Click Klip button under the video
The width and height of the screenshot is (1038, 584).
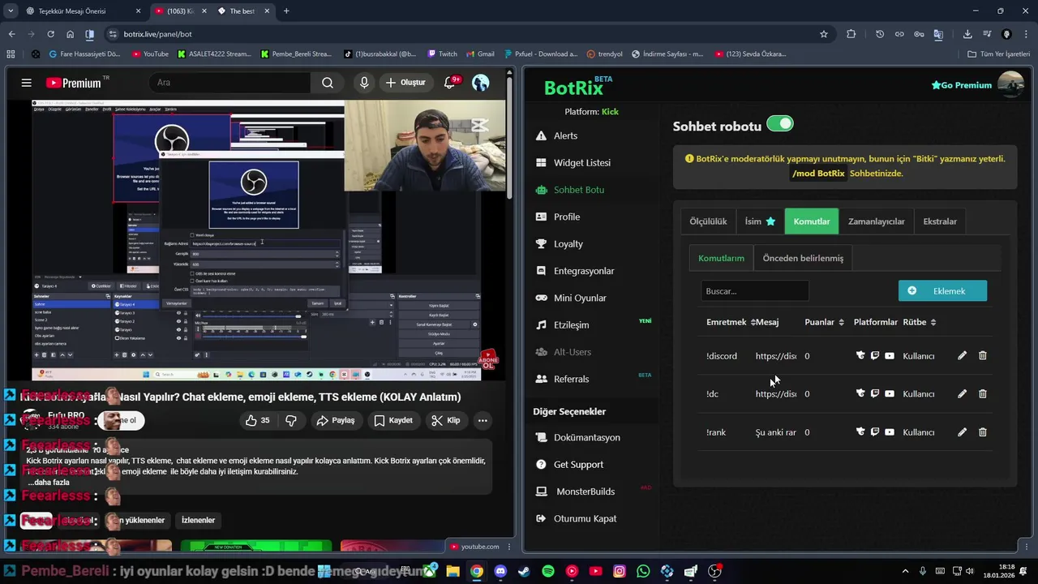point(446,420)
